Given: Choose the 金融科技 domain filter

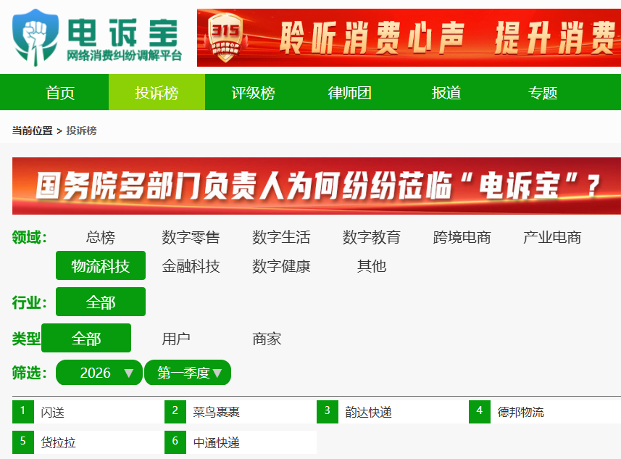Looking at the screenshot, I should pos(191,266).
